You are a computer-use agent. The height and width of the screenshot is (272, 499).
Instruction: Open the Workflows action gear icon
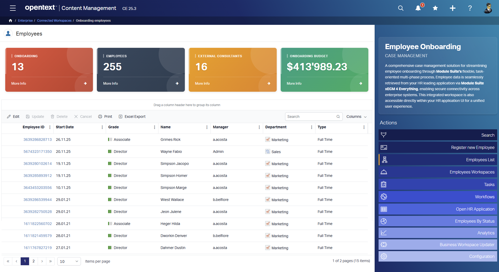384,196
